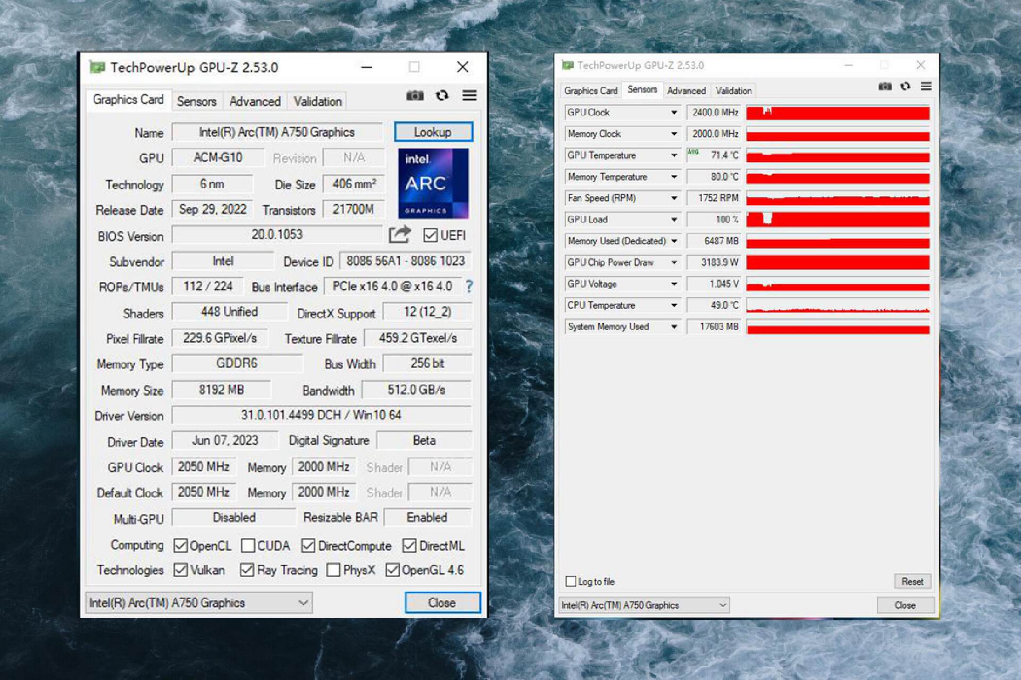The height and width of the screenshot is (680, 1021).
Task: Click the question mark beside Bus Interface
Action: pyautogui.click(x=468, y=287)
